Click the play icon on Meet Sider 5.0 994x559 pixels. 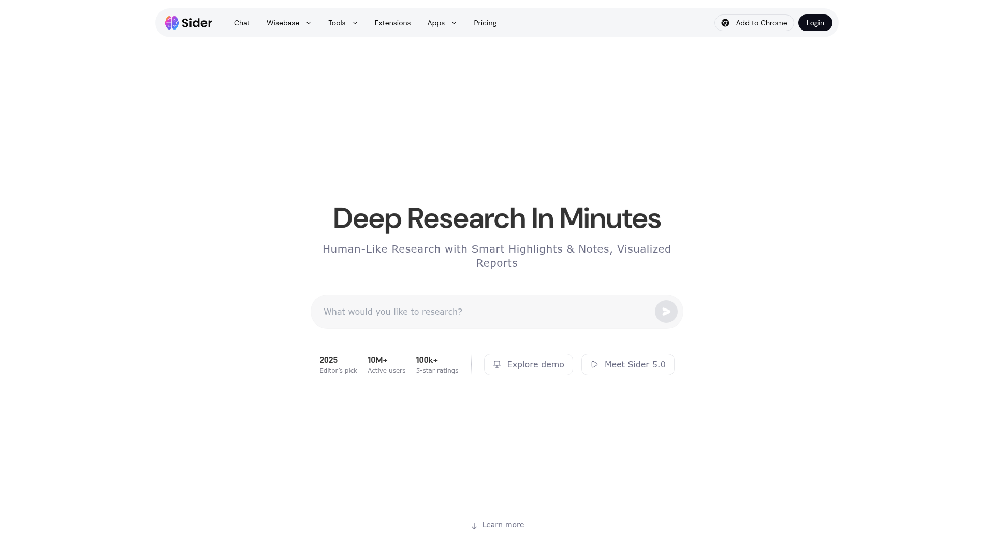pyautogui.click(x=594, y=364)
